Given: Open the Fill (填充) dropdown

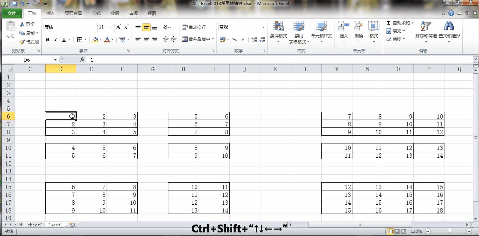Looking at the screenshot, I should (396, 31).
